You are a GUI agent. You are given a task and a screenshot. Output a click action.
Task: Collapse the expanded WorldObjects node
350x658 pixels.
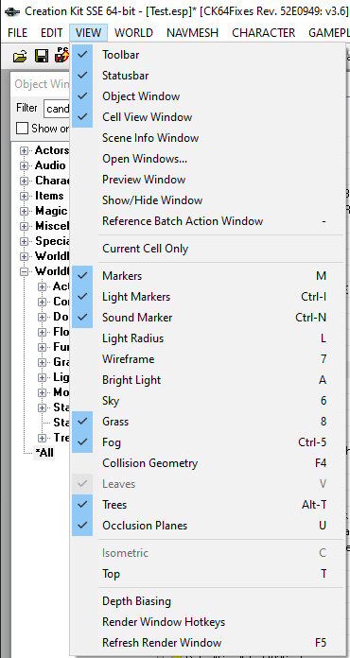point(25,271)
